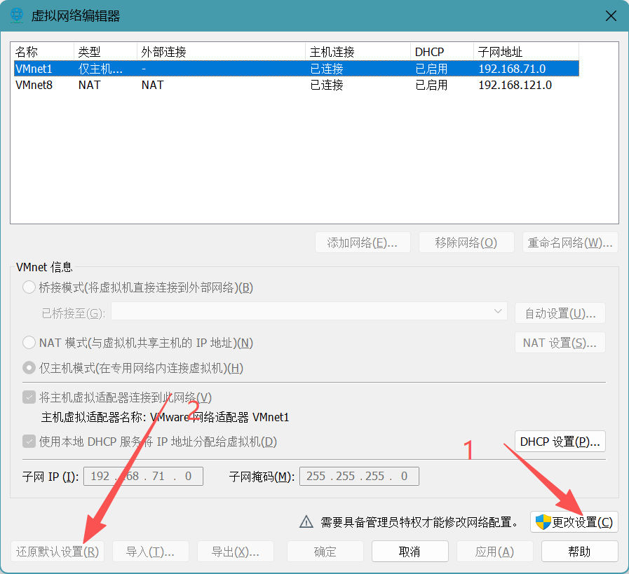The image size is (629, 574).
Task: Select 仅主机模式 radio button
Action: [29, 367]
